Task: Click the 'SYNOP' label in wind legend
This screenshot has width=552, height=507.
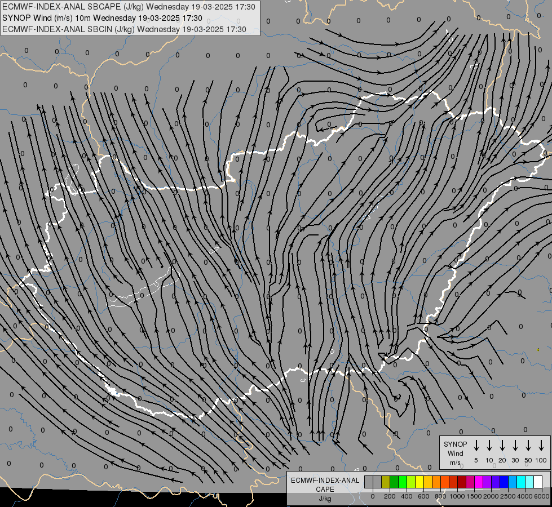Action: tap(455, 444)
